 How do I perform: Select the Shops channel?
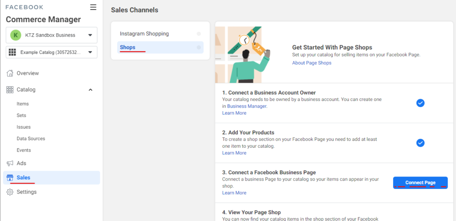click(x=160, y=47)
